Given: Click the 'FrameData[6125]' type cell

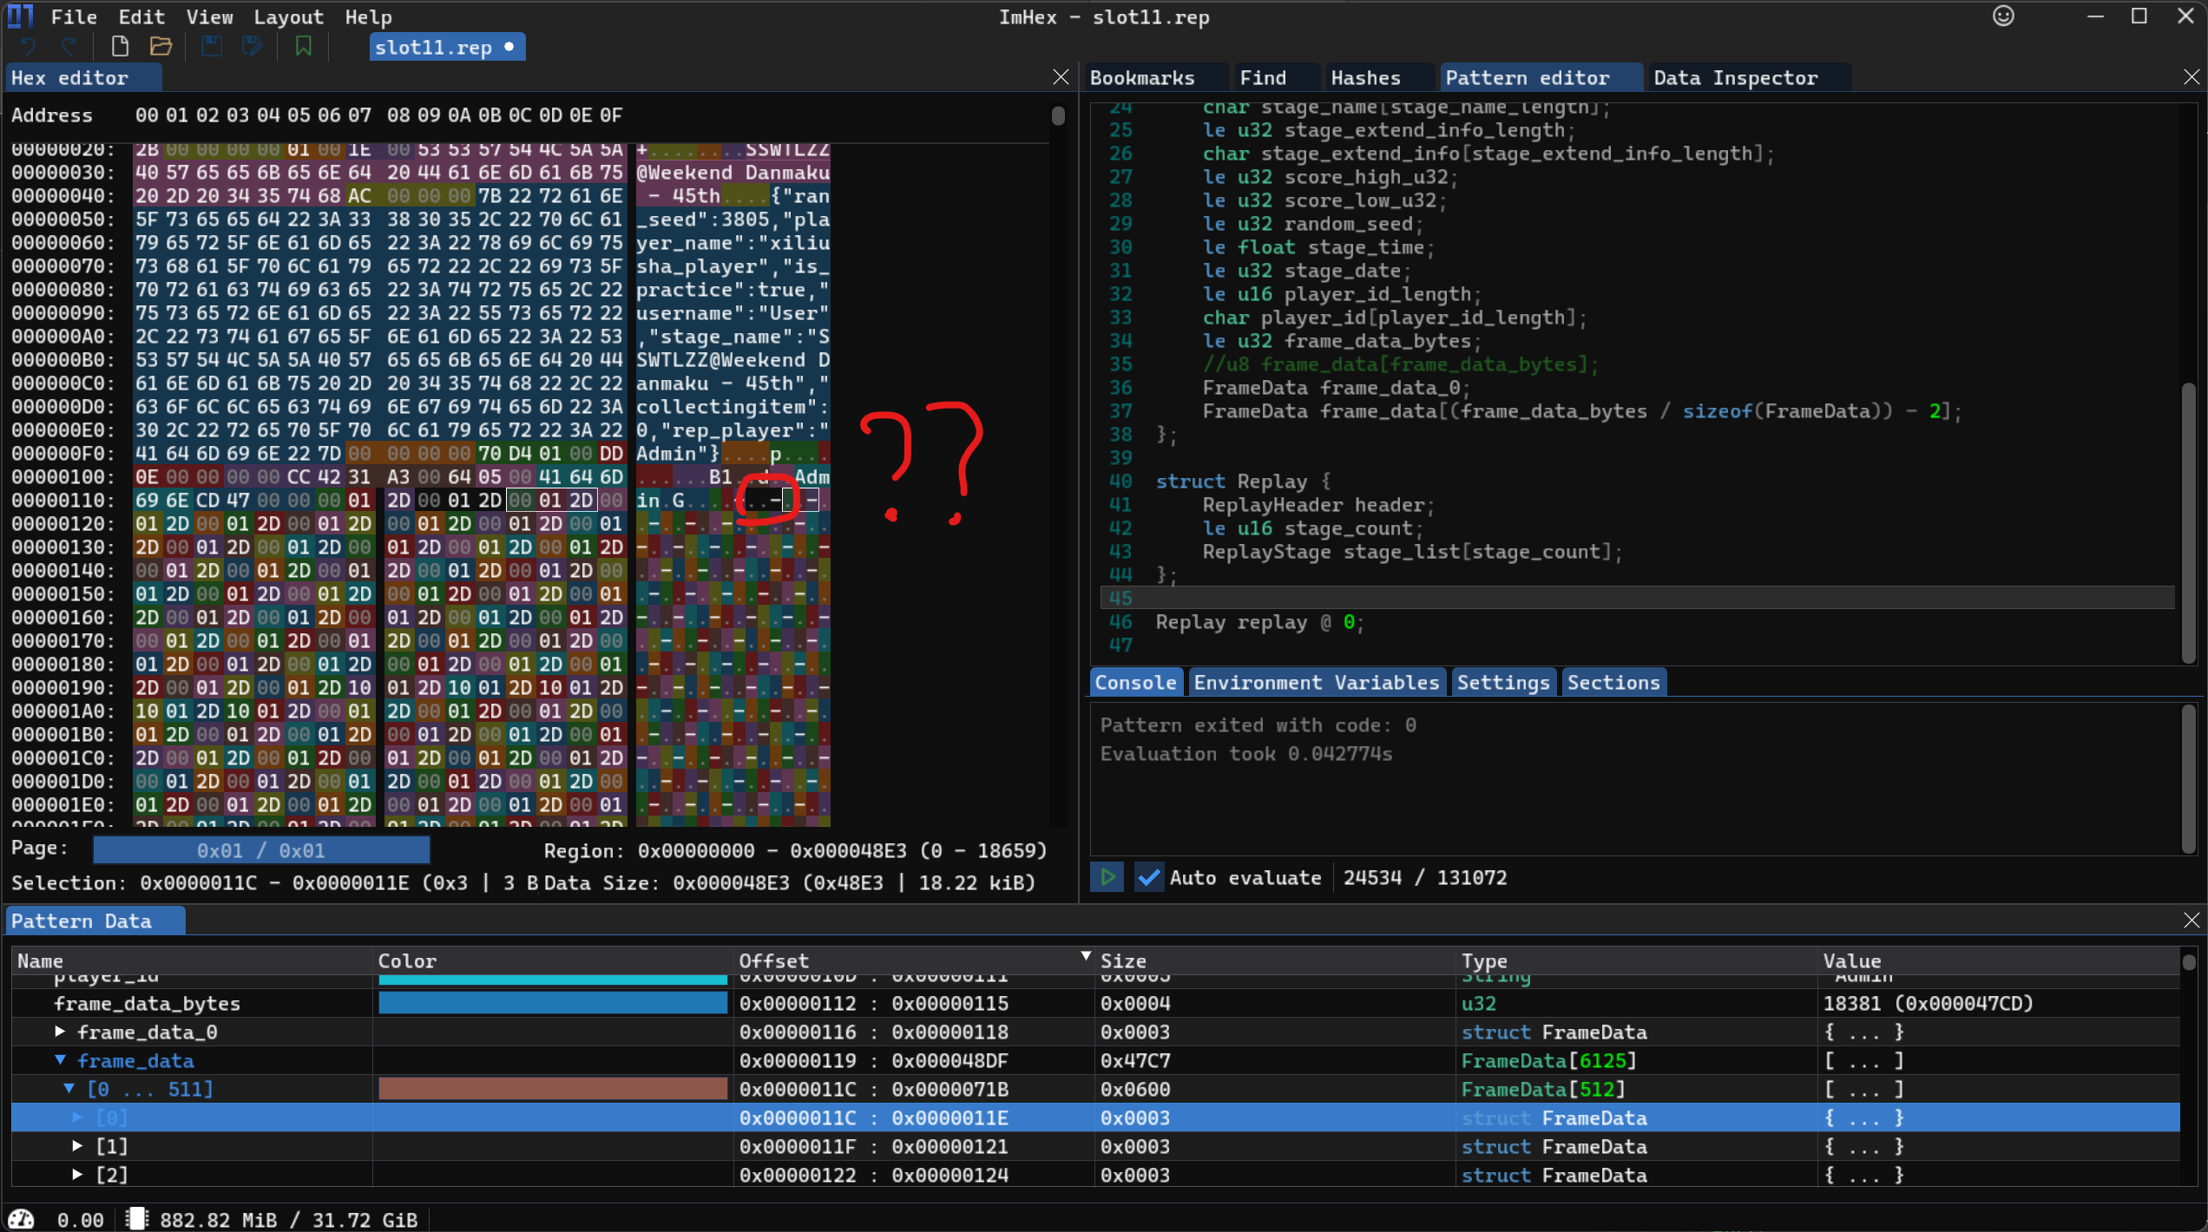Looking at the screenshot, I should (x=1548, y=1060).
